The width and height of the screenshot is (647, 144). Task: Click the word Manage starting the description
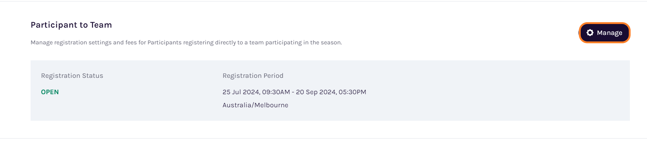click(x=42, y=43)
